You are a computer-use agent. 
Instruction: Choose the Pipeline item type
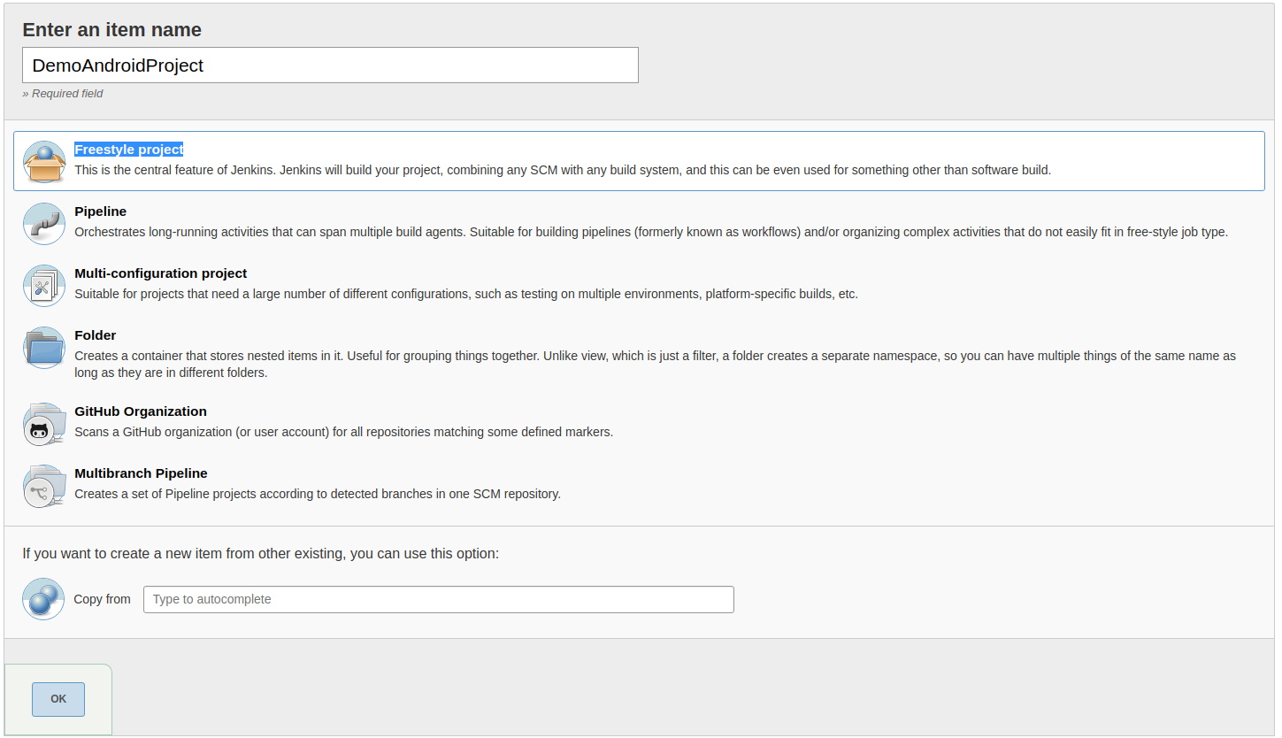pos(100,211)
